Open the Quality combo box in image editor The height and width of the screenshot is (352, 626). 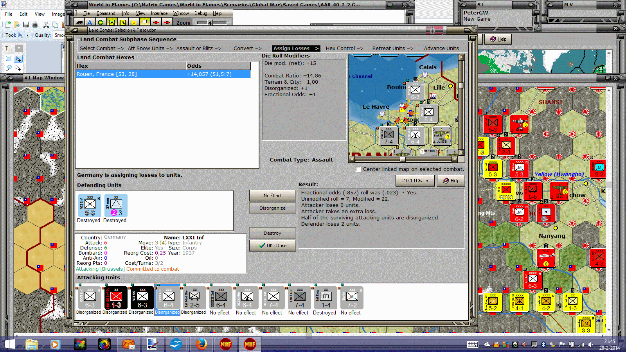tap(59, 35)
